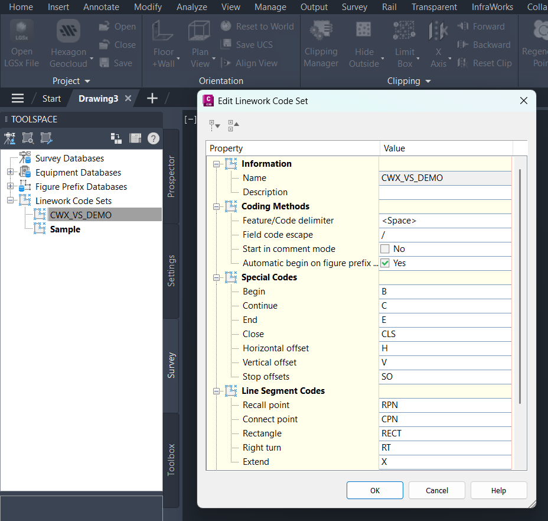Click Cancel in the dialog
Image resolution: width=548 pixels, height=521 pixels.
point(436,490)
